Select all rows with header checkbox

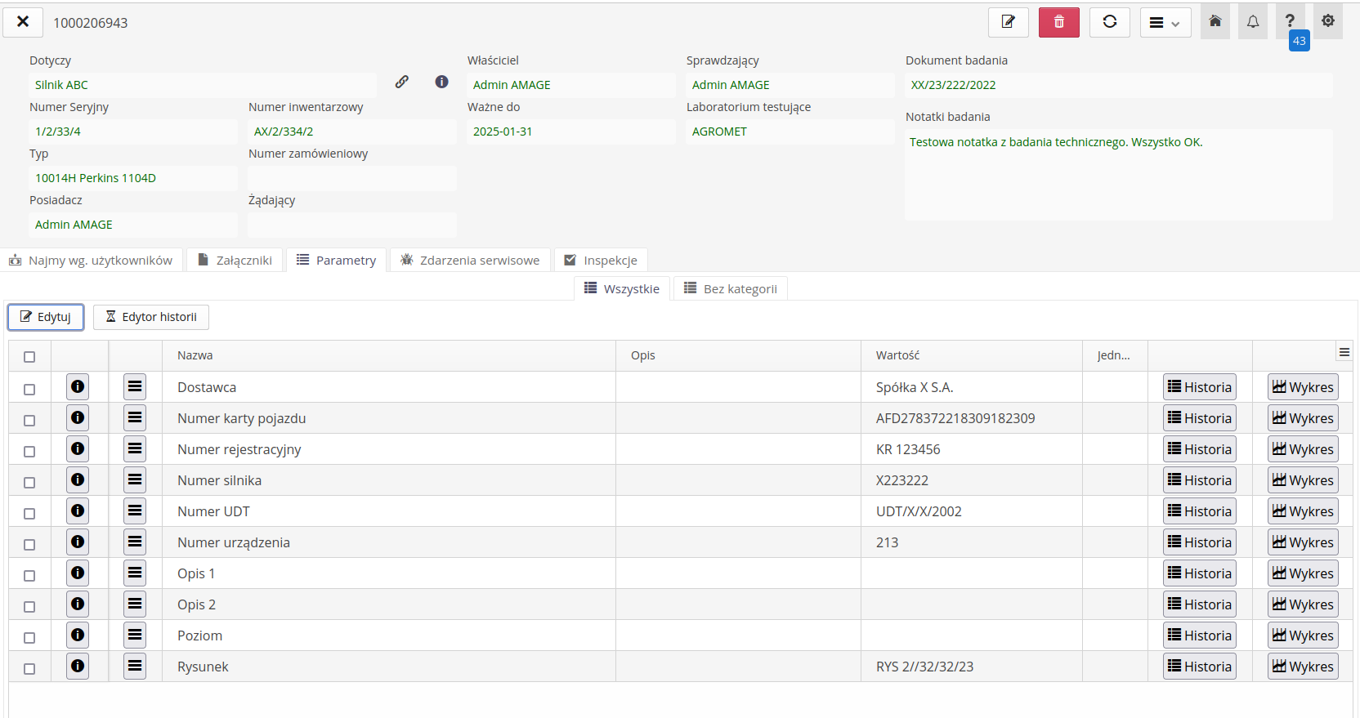pos(29,356)
